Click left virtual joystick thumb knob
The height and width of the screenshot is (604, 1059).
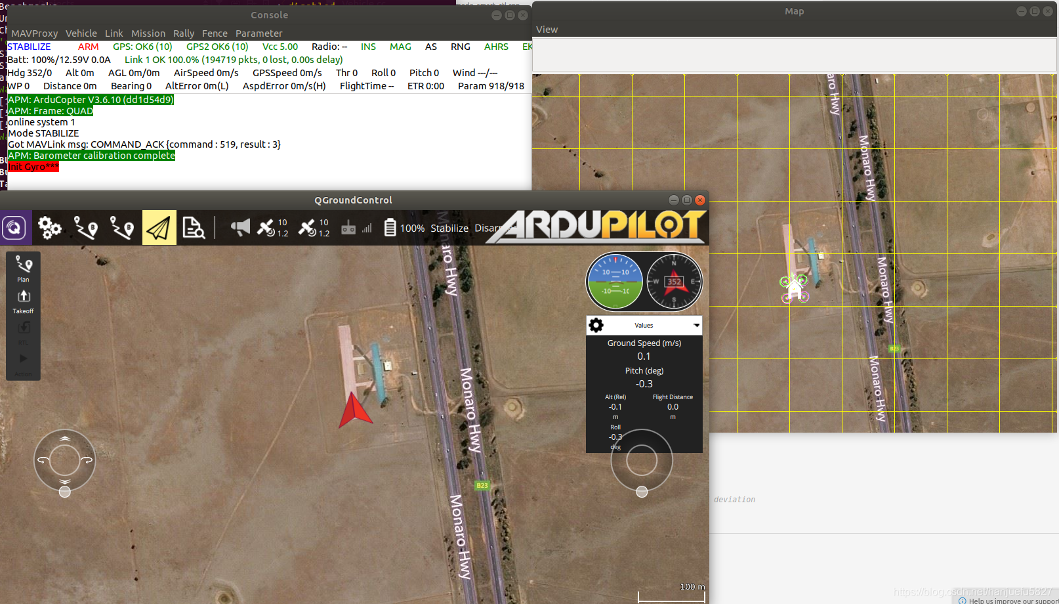[x=65, y=492]
